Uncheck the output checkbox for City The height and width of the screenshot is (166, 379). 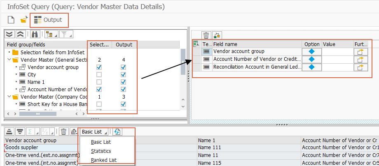(123, 74)
